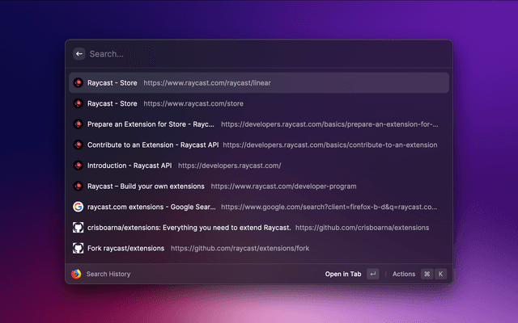Click the Return key icon in footer
This screenshot has height=323, width=518.
[x=372, y=274]
